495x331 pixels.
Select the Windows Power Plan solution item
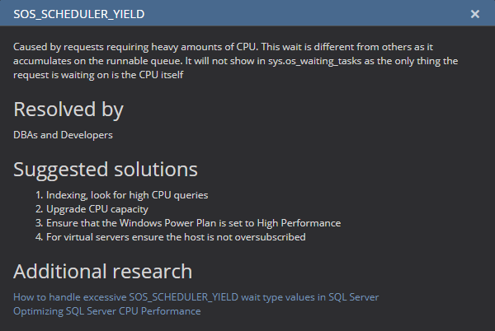pos(194,223)
